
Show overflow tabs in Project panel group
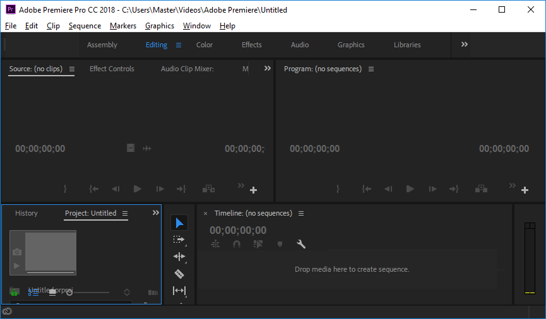point(156,212)
